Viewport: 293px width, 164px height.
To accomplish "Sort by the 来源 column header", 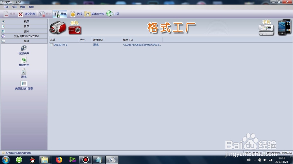I will click(64, 40).
